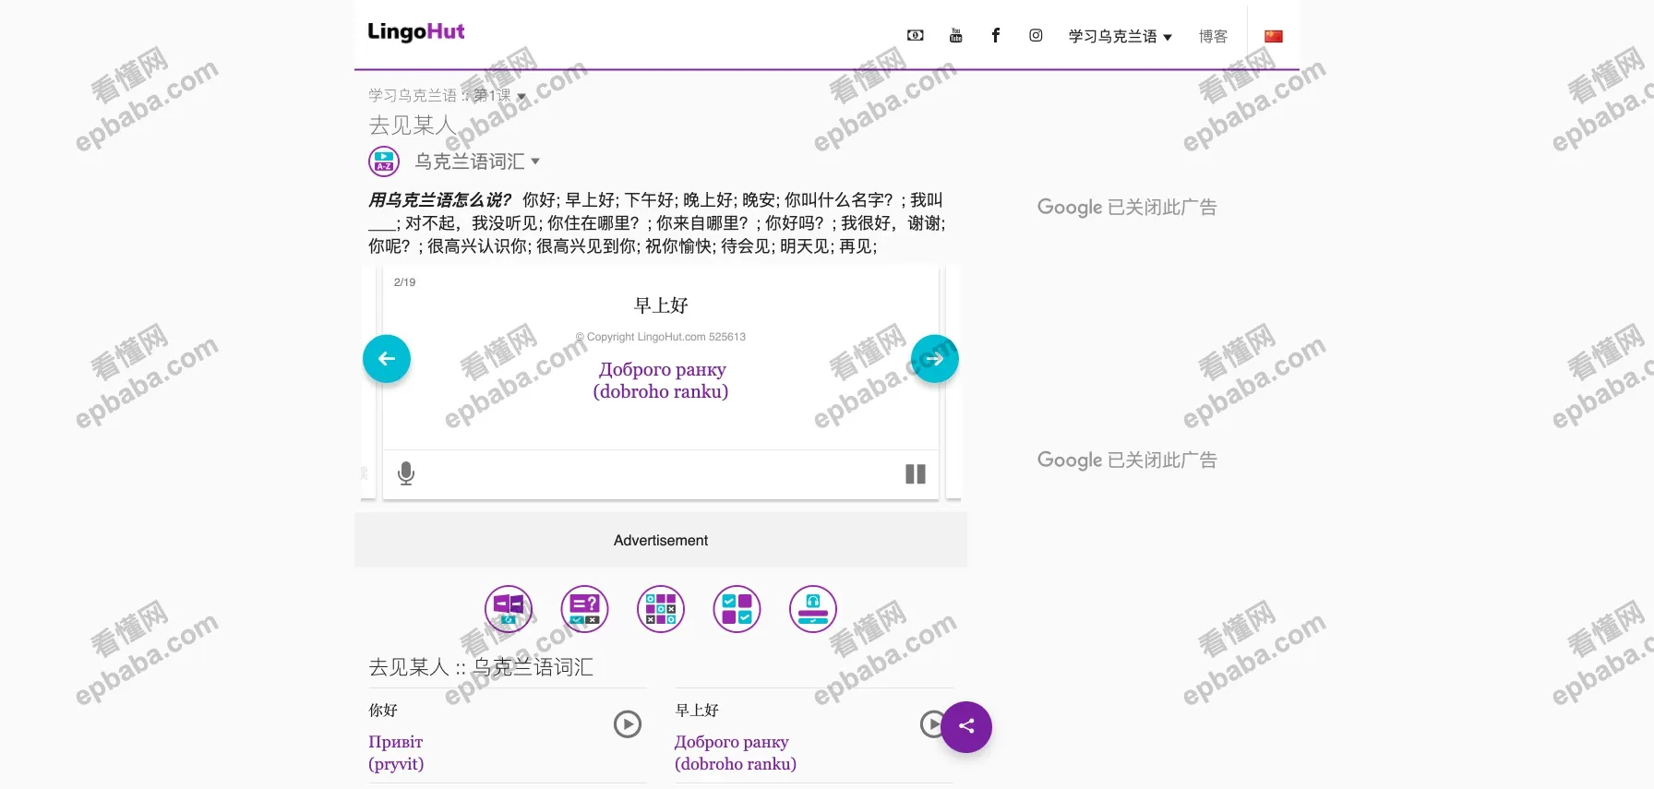This screenshot has width=1654, height=789.
Task: Expand the 乌克兰语词汇 dropdown
Action: (x=477, y=161)
